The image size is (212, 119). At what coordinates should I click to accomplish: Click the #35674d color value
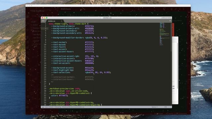[x=89, y=26]
